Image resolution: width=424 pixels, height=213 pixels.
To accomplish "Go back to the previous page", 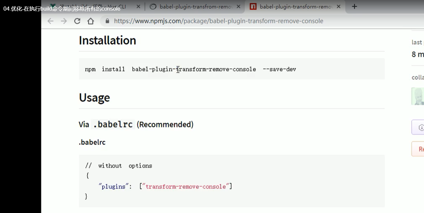I will pyautogui.click(x=50, y=21).
